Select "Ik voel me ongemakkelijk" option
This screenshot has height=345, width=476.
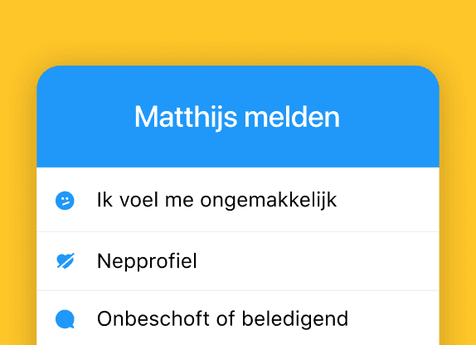pyautogui.click(x=238, y=200)
